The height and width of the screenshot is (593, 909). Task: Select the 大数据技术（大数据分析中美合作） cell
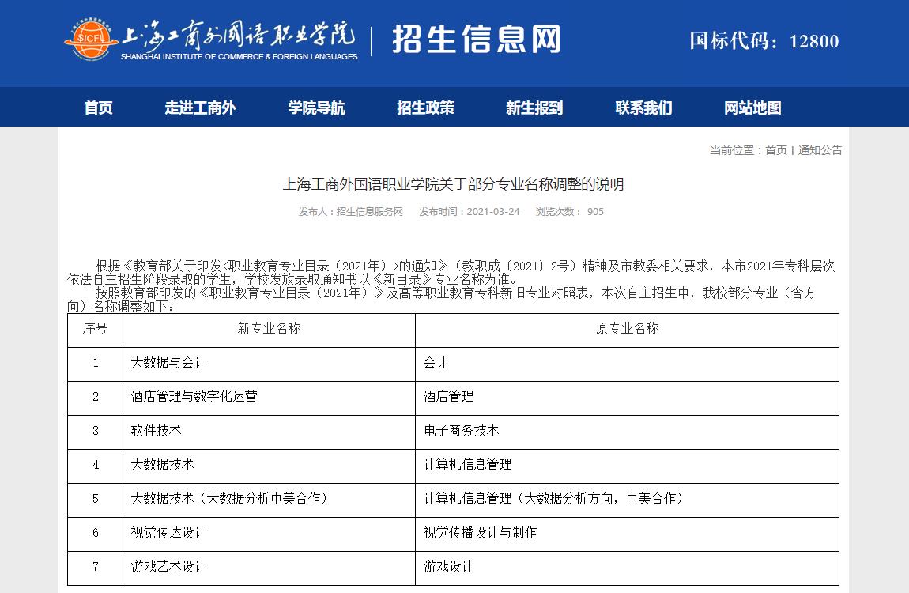pyautogui.click(x=269, y=500)
